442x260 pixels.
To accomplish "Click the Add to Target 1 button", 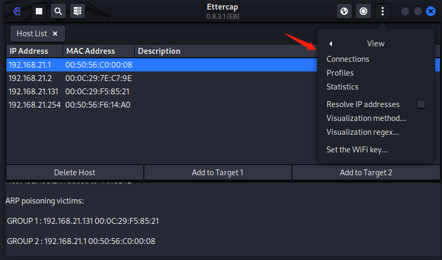I will (x=218, y=173).
